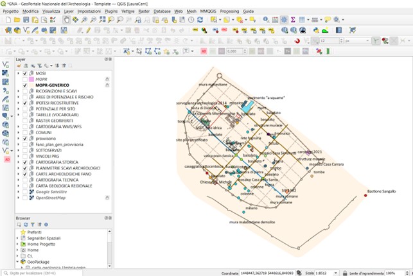Expand the GeoPackage node in Browser
Viewport: 413px width, 276px height.
19,262
